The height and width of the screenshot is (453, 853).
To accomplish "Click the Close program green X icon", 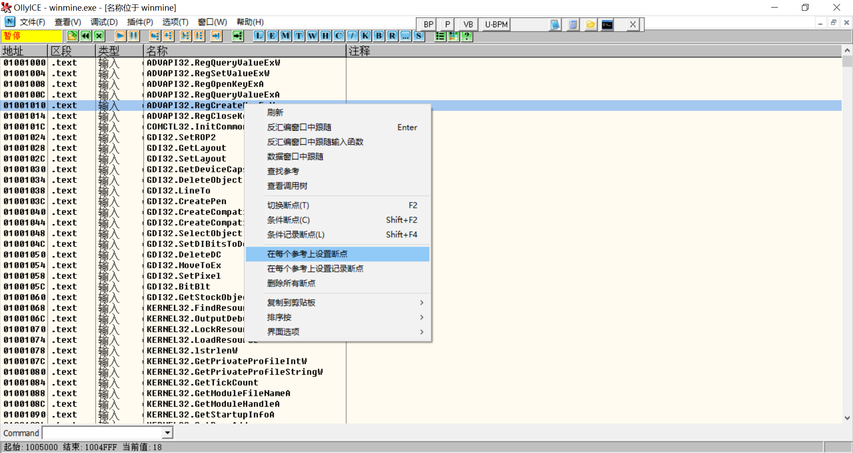I will pyautogui.click(x=99, y=36).
